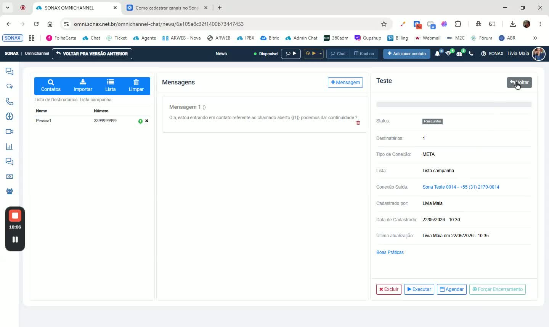Open the dashboard gauge icon in the header
Screen dimensions: 549x327
point(459,54)
